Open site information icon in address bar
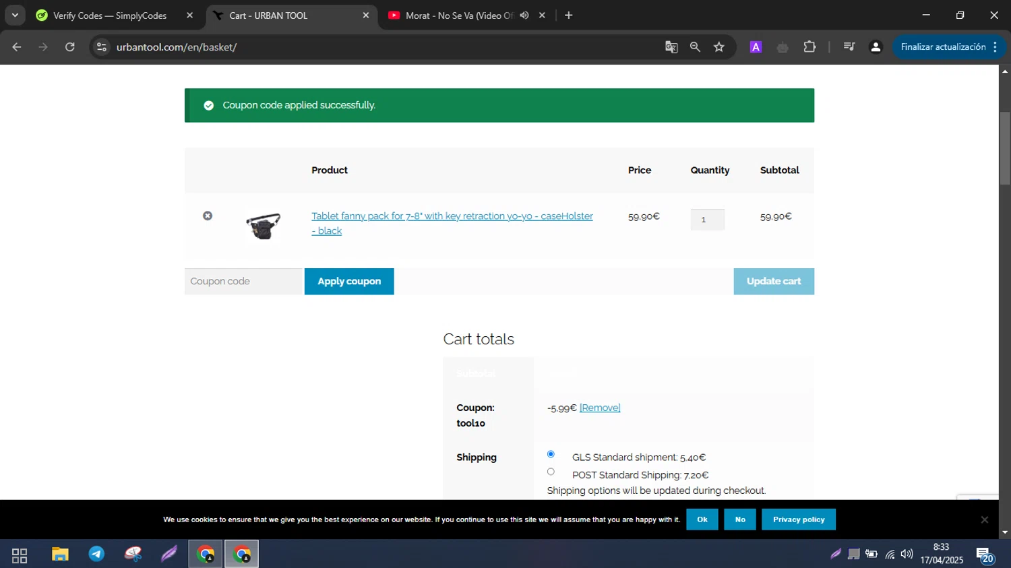The image size is (1011, 568). [x=102, y=47]
